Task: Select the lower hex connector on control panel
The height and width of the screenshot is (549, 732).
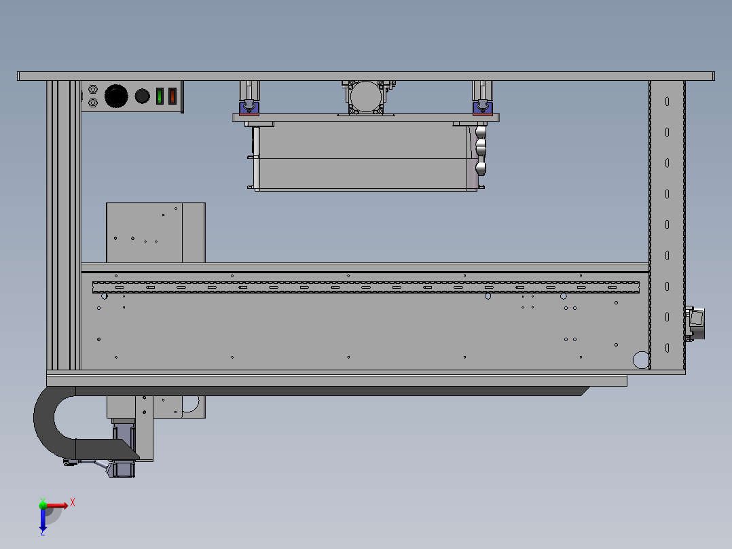Action: (x=93, y=103)
